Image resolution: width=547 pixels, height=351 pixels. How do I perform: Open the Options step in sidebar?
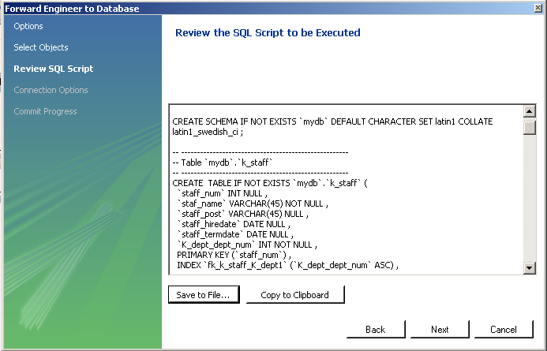28,26
